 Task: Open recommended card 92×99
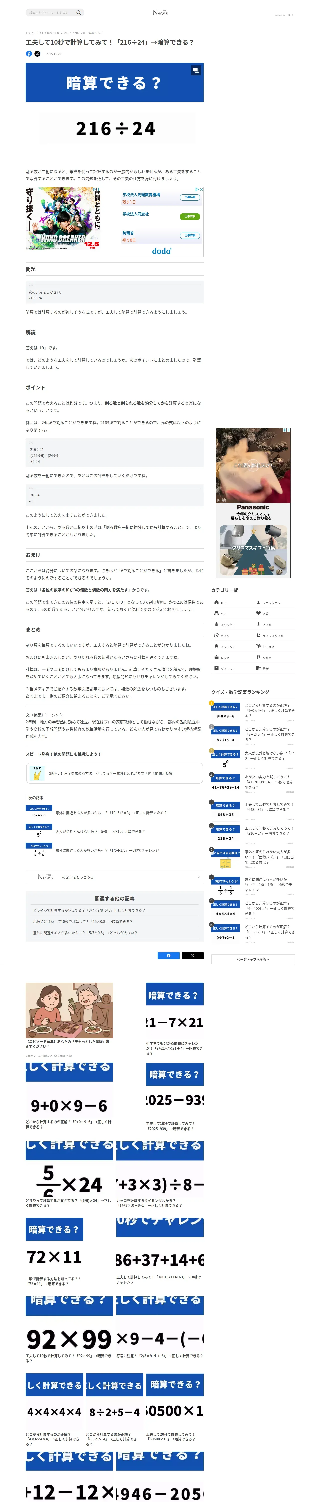(69, 1330)
